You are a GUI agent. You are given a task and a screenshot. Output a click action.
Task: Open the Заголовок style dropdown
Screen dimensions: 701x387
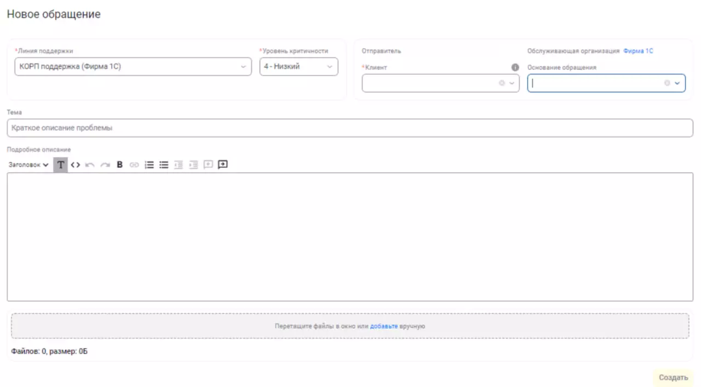pyautogui.click(x=28, y=165)
